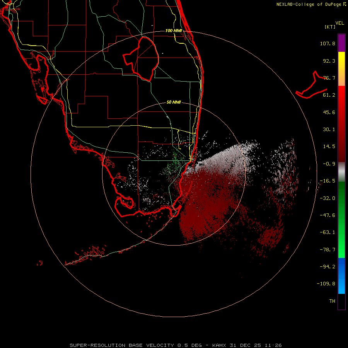Select the 76.7 legend value
Screen dimensions: 348x348
click(x=329, y=78)
